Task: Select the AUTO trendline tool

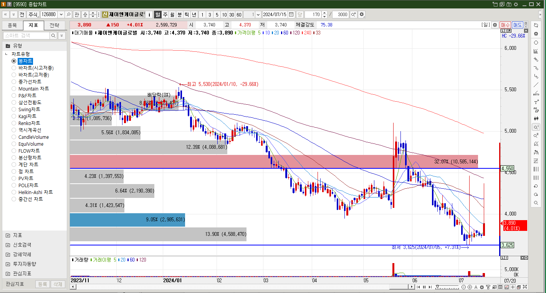Action: 536,93
